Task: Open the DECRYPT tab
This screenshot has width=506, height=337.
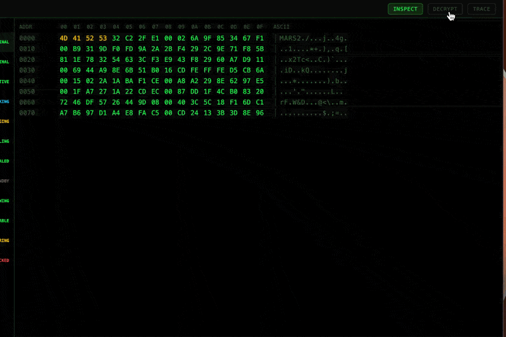Action: [445, 9]
